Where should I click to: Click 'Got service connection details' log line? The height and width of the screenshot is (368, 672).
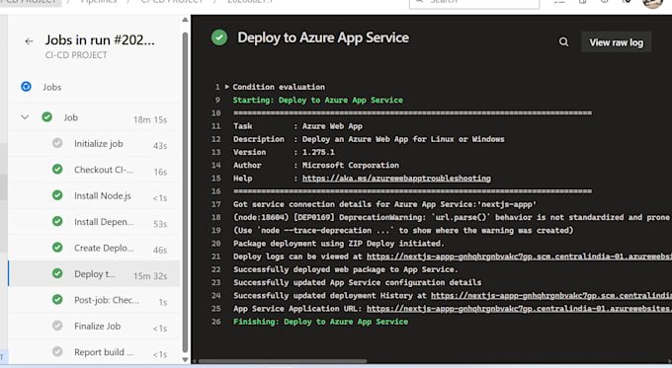[384, 204]
